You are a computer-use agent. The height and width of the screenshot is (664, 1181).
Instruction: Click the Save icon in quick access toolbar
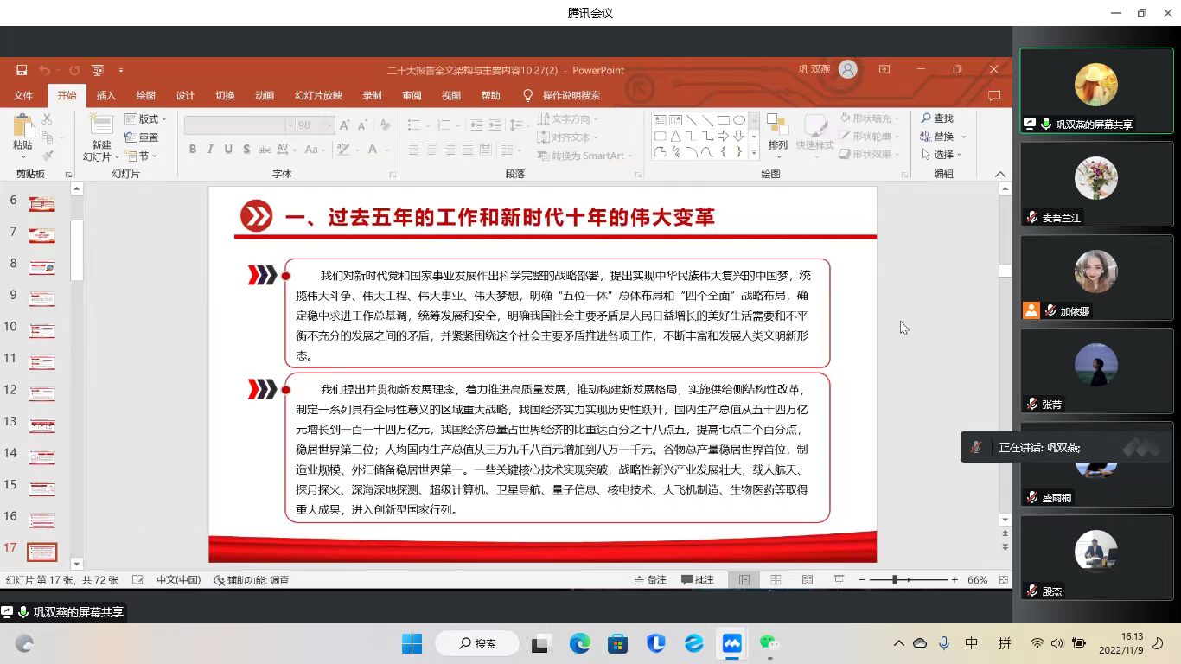coord(22,70)
